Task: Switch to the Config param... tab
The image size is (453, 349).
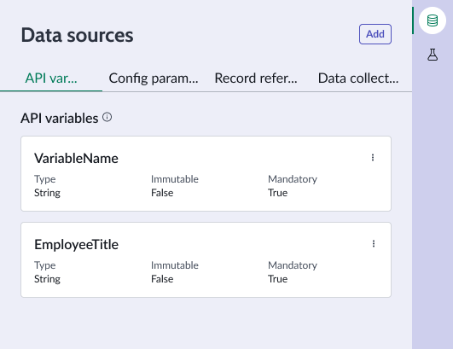Action: tap(154, 79)
